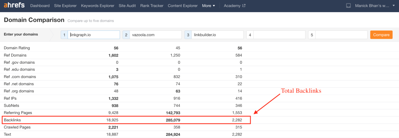Click the Domain Rating row label

point(17,48)
